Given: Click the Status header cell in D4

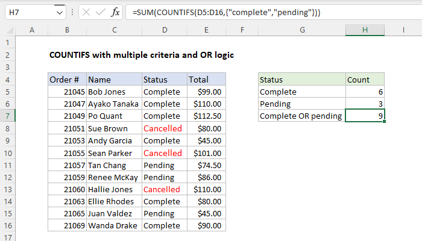Looking at the screenshot, I should click(x=163, y=80).
